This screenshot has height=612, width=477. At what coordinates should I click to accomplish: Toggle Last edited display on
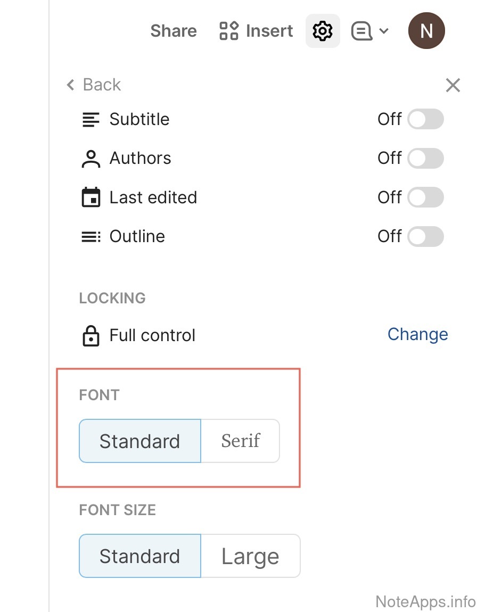[425, 197]
